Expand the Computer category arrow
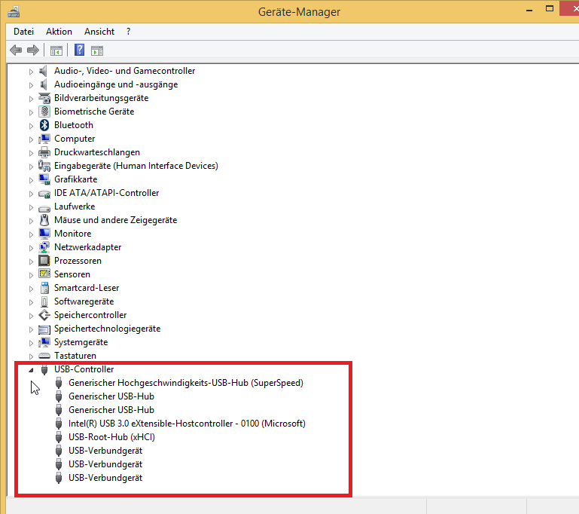This screenshot has width=579, height=514. coord(31,139)
